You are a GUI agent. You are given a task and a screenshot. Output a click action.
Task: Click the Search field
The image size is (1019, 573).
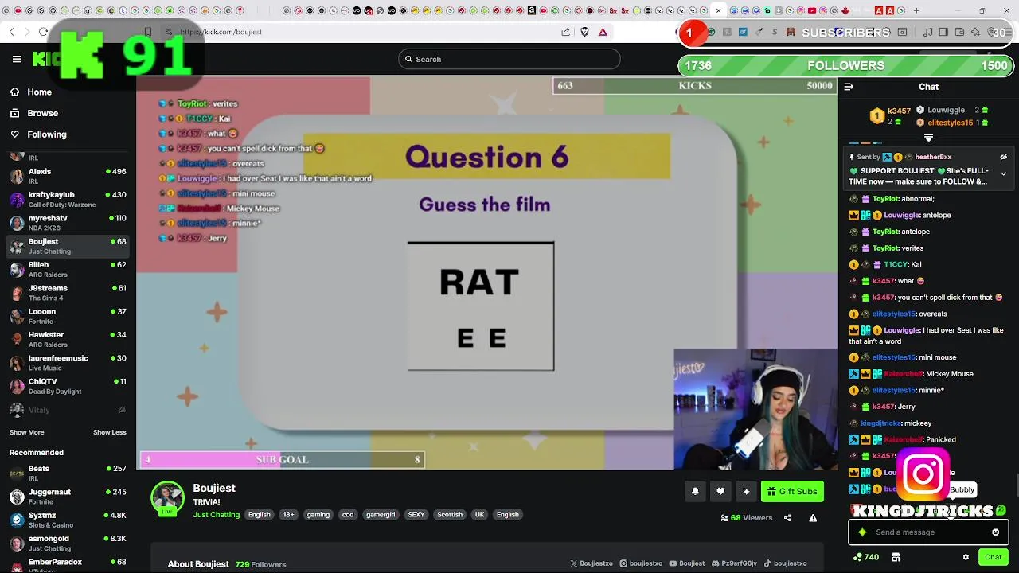[x=509, y=59]
